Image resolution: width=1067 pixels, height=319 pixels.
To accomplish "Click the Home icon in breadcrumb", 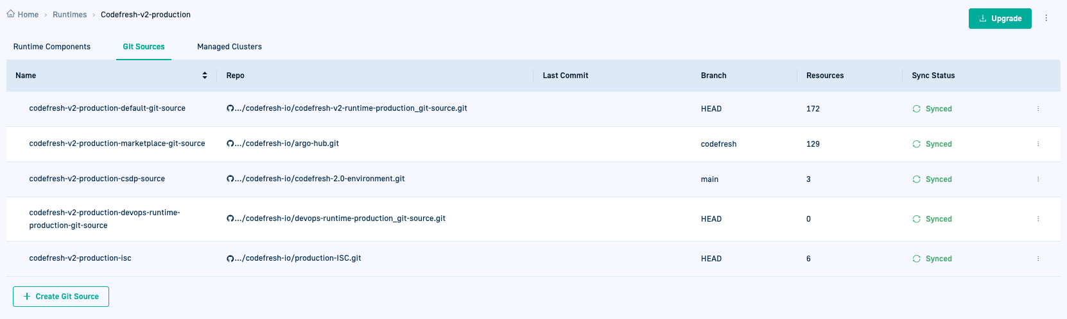I will pos(11,14).
